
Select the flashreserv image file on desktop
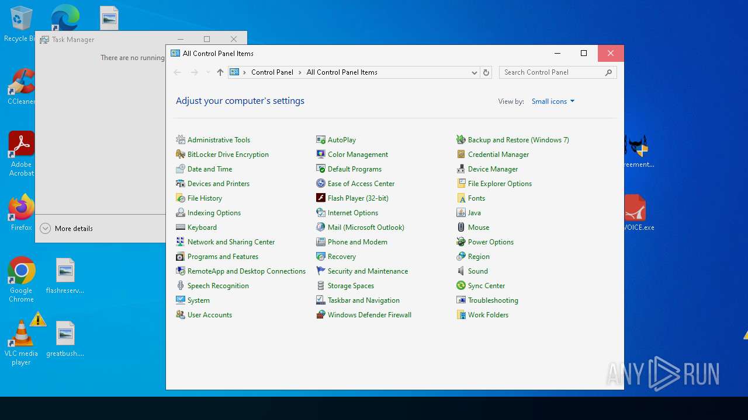65,275
